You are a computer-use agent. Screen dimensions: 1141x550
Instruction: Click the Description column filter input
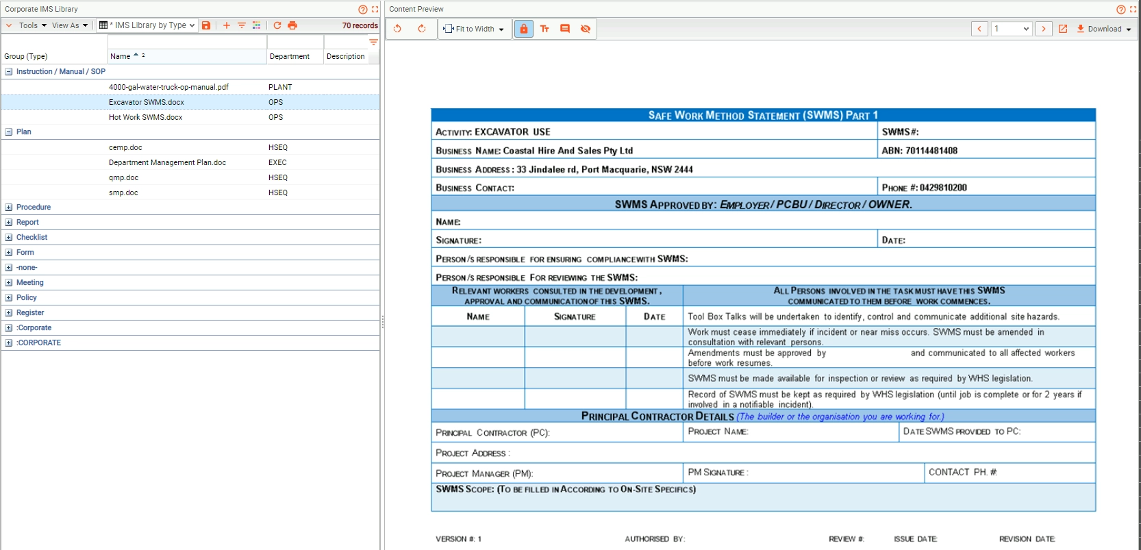tap(346, 42)
